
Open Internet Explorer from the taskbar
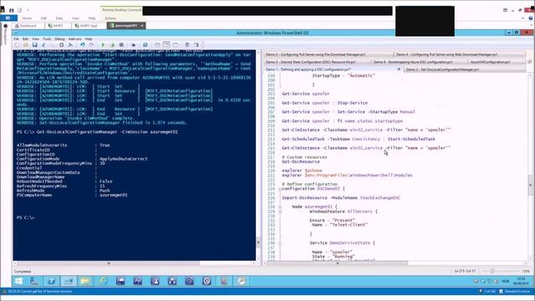pyautogui.click(x=103, y=281)
